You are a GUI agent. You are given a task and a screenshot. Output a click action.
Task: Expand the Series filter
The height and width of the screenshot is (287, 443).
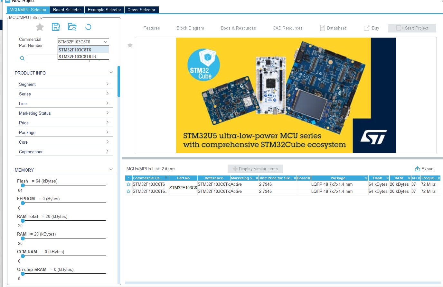(x=108, y=94)
